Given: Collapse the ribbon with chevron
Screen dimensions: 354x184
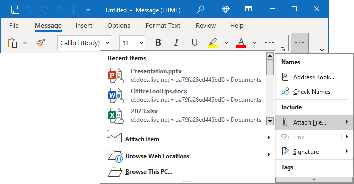Looking at the screenshot, I should pyautogui.click(x=322, y=50).
